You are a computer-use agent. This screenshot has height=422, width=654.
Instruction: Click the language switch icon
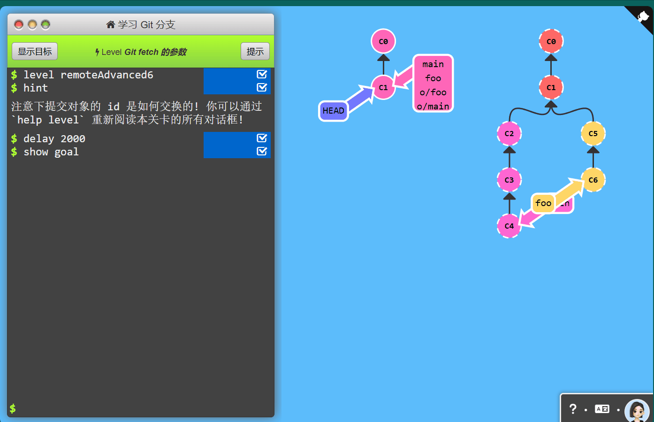[x=602, y=409]
